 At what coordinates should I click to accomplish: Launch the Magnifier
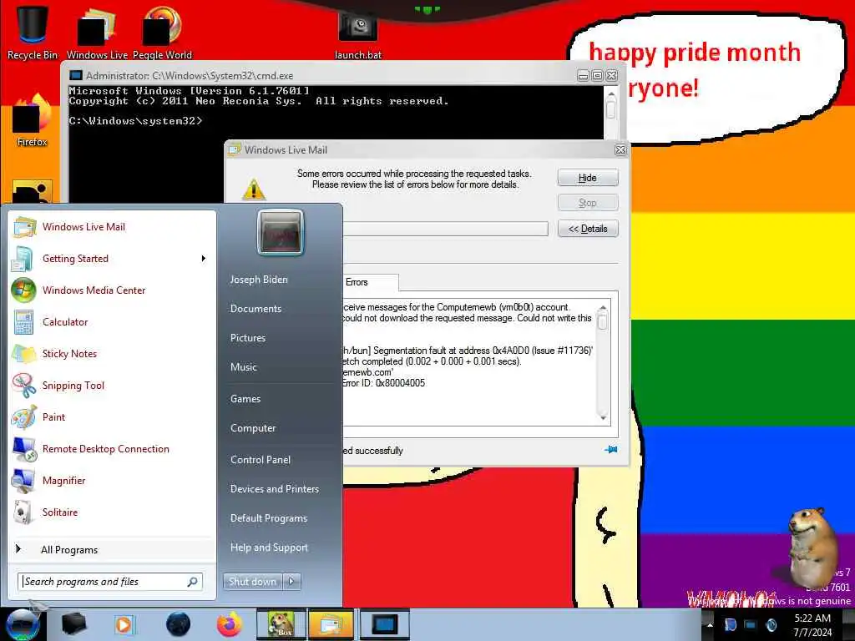click(x=112, y=480)
